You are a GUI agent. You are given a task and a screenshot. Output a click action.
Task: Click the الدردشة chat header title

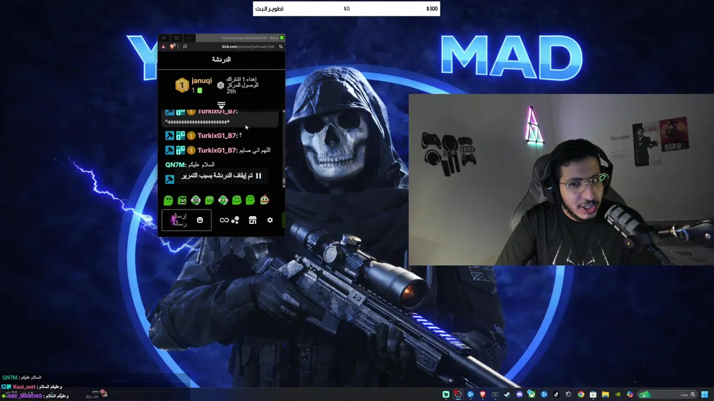221,60
